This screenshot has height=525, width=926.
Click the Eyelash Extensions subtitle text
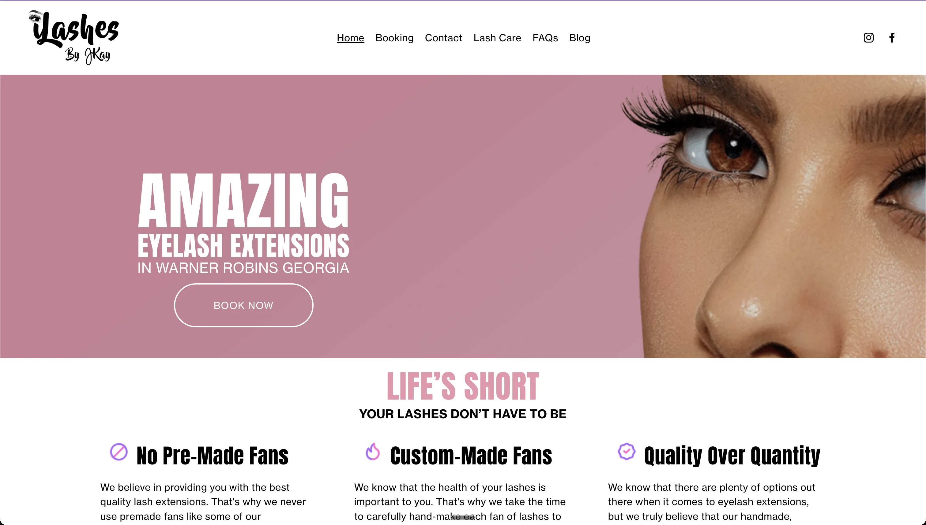pos(243,246)
